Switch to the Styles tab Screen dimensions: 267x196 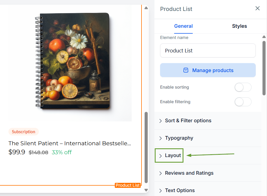[x=239, y=26]
